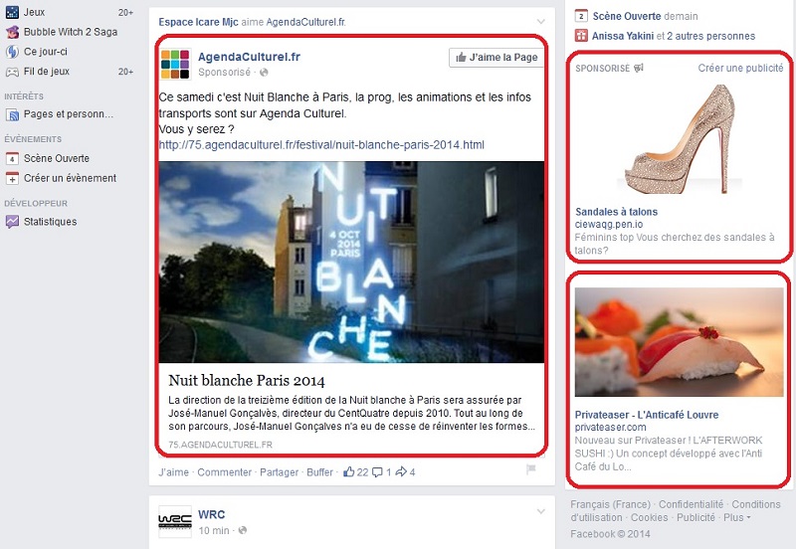
Task: Expand the AgendaCulturel post options chevron
Action: pyautogui.click(x=541, y=21)
